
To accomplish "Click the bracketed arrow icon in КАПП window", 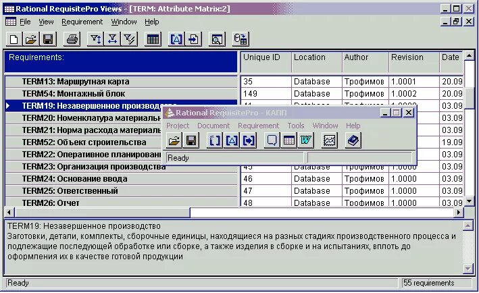I will 249,140.
